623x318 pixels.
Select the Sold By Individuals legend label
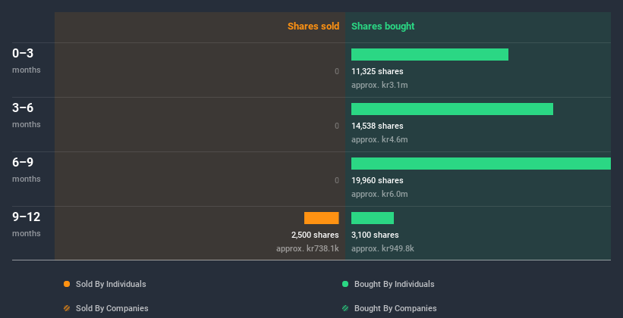111,284
